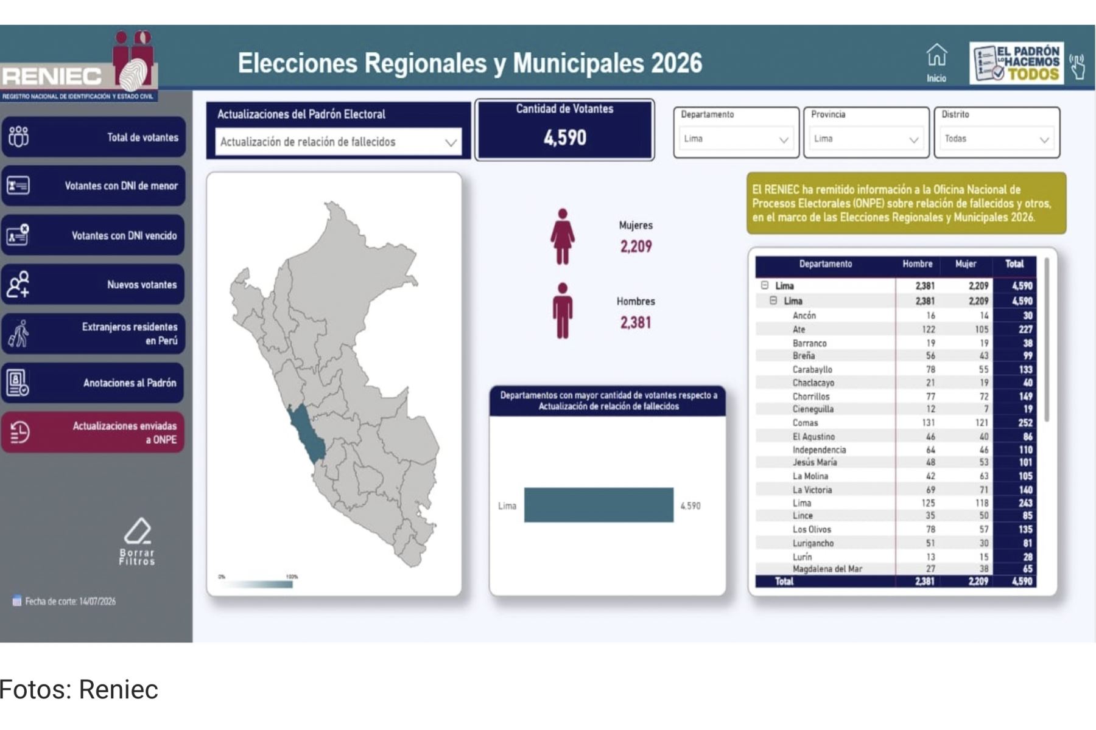The height and width of the screenshot is (730, 1096).
Task: Click the La Victoria row in the table
Action: click(896, 490)
